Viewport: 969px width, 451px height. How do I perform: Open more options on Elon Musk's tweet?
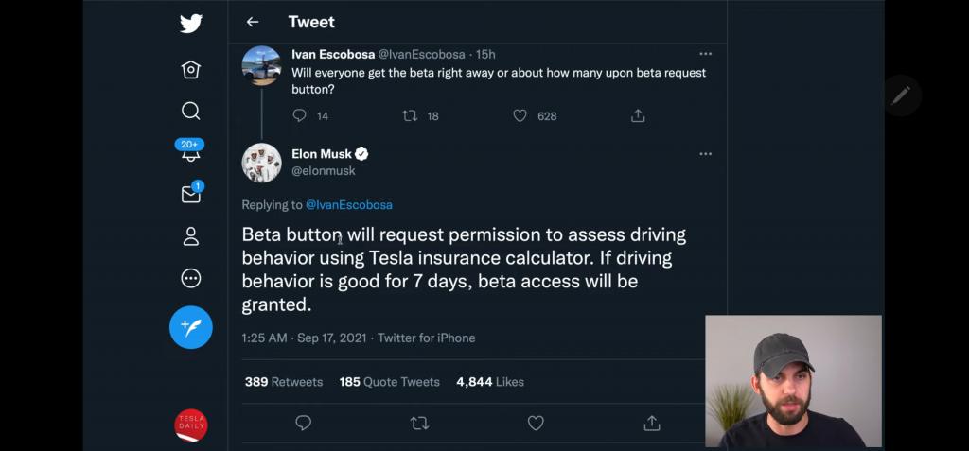[x=705, y=154]
